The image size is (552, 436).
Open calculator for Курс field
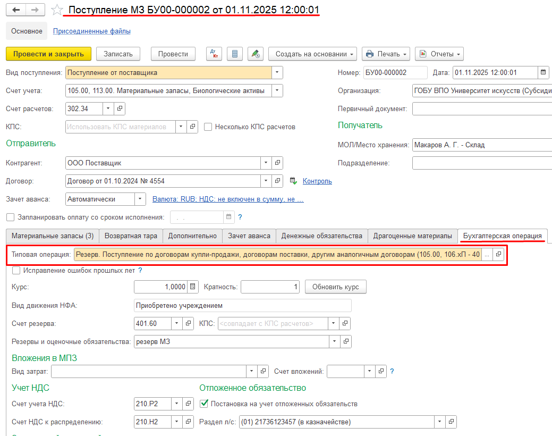click(x=193, y=287)
